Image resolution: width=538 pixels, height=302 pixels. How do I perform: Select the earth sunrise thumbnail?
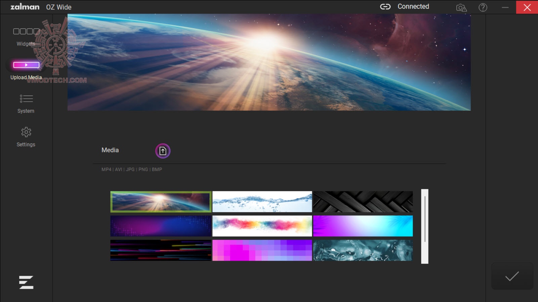click(161, 202)
